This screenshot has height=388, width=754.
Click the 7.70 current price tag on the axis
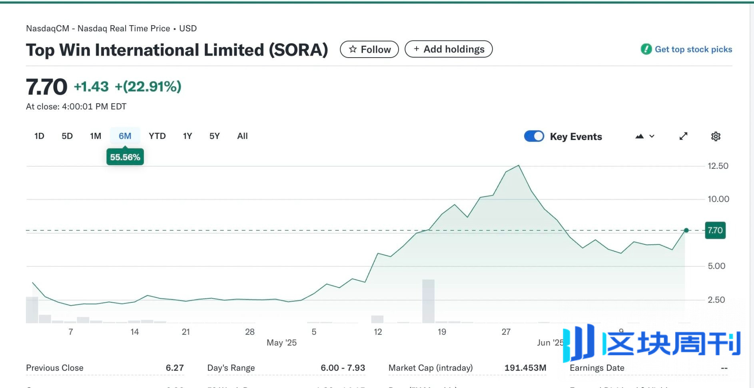point(715,230)
